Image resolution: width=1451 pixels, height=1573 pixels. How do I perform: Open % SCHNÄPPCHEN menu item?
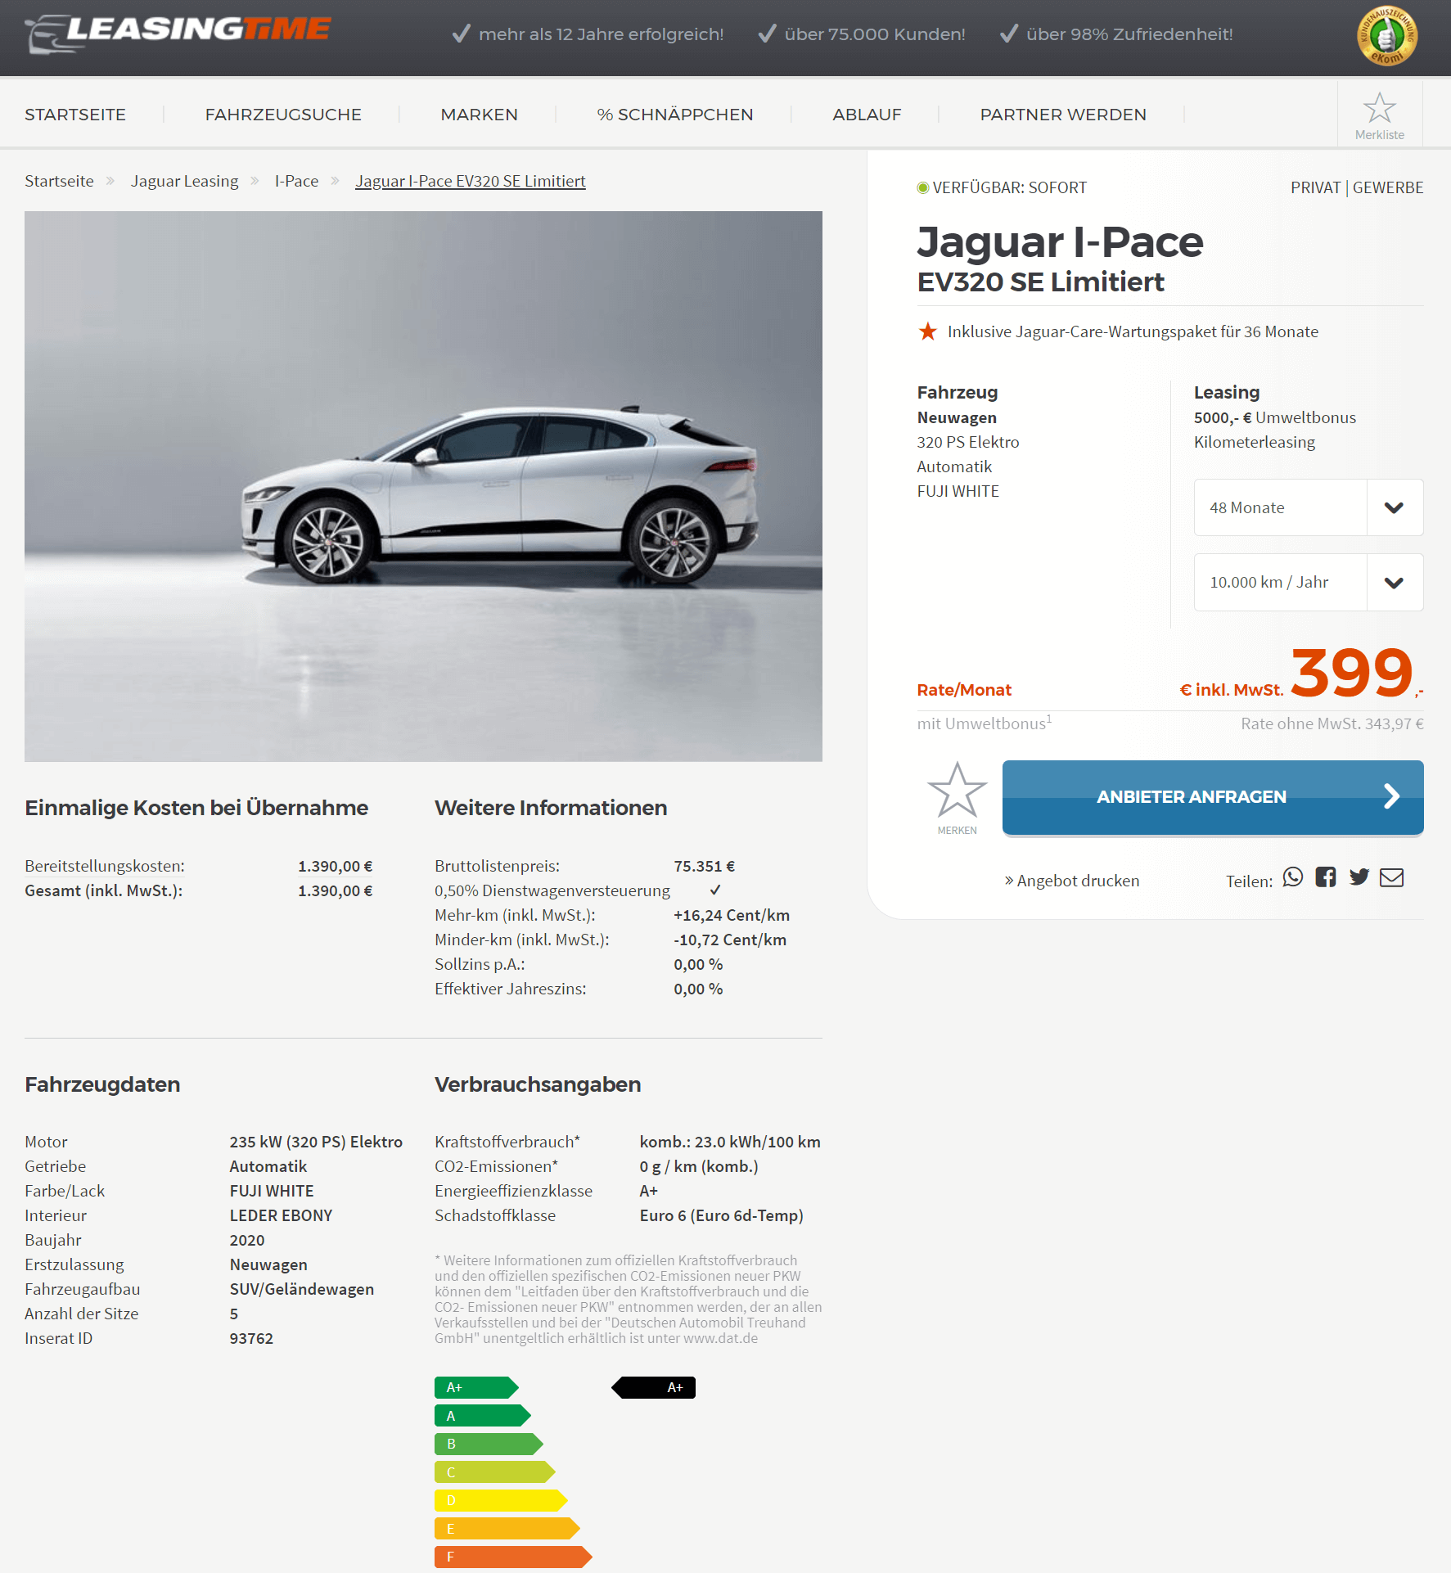click(x=675, y=115)
